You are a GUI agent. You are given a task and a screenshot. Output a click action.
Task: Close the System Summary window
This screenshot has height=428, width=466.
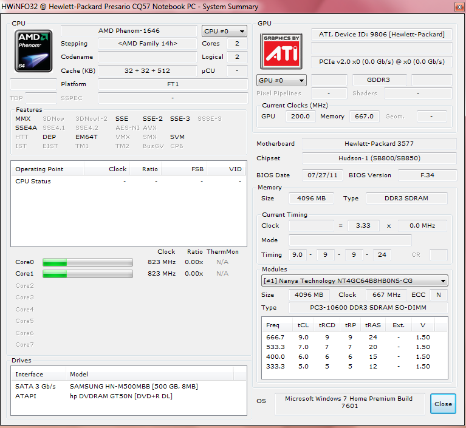coord(459,7)
